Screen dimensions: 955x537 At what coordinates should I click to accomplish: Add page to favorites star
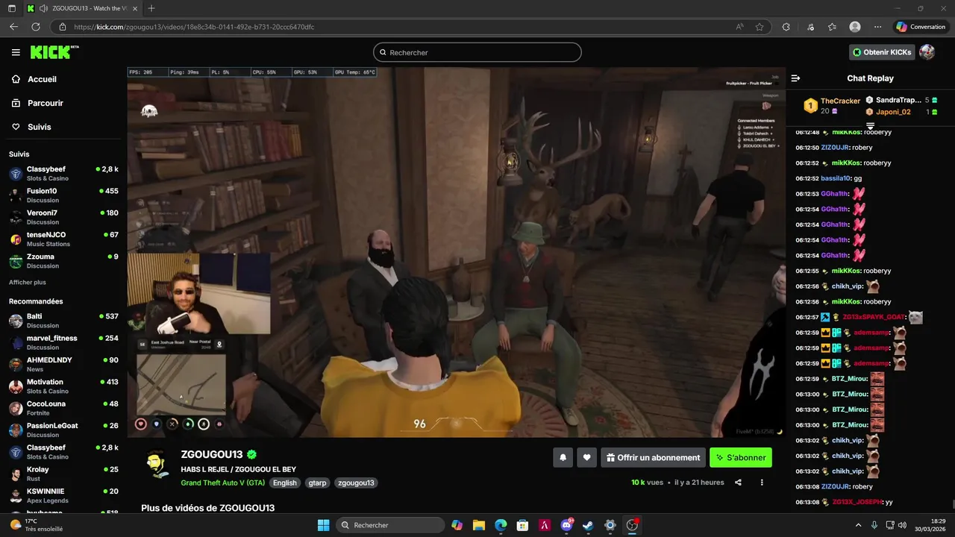coord(760,27)
